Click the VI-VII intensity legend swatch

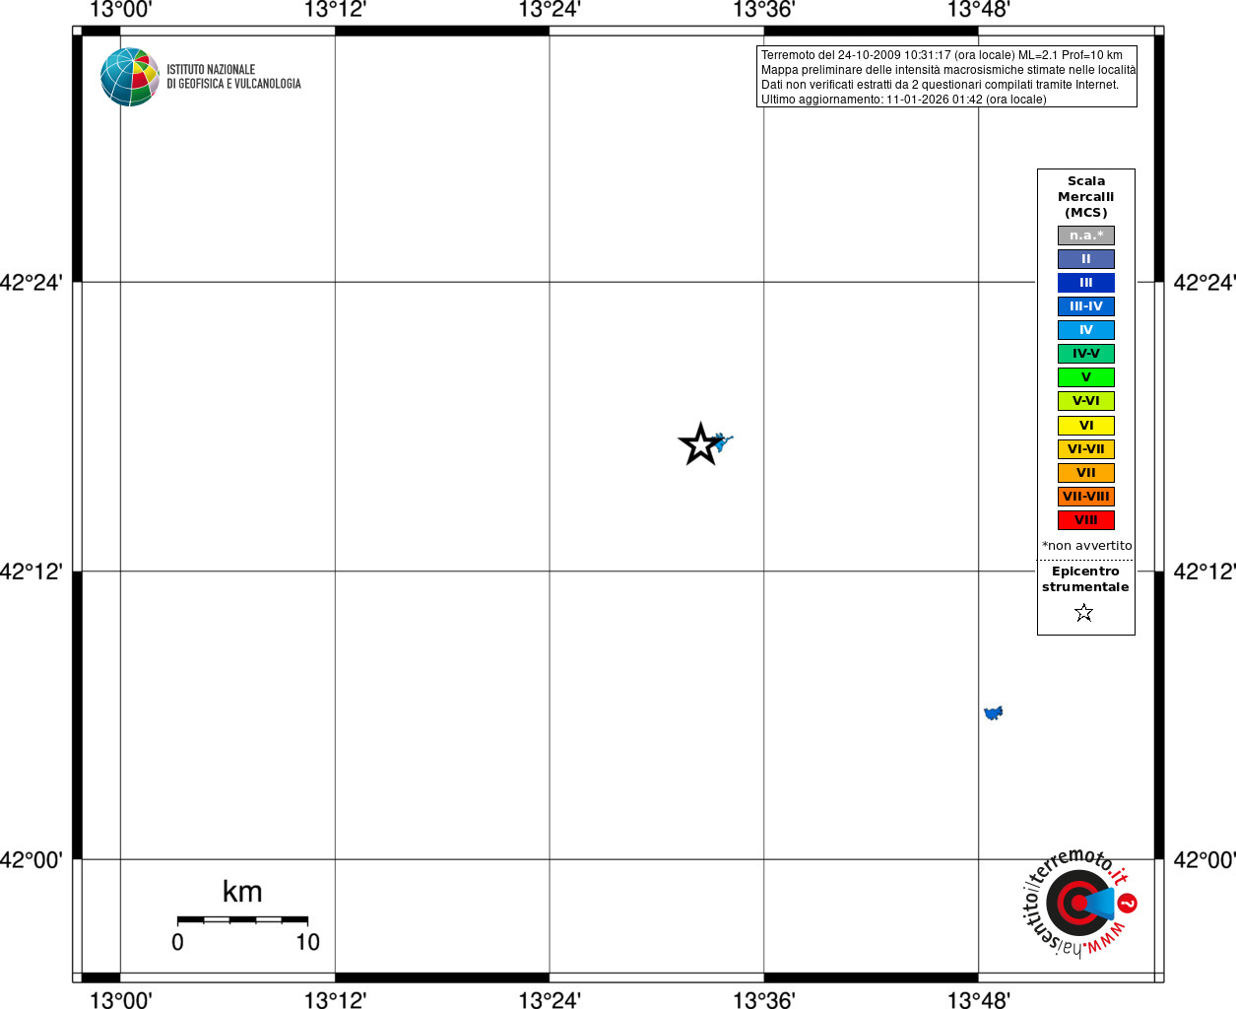[x=1086, y=449]
